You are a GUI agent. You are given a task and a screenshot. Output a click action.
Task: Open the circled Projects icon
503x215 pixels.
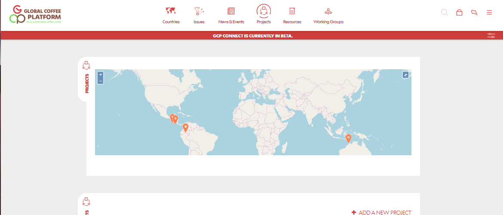pyautogui.click(x=264, y=11)
